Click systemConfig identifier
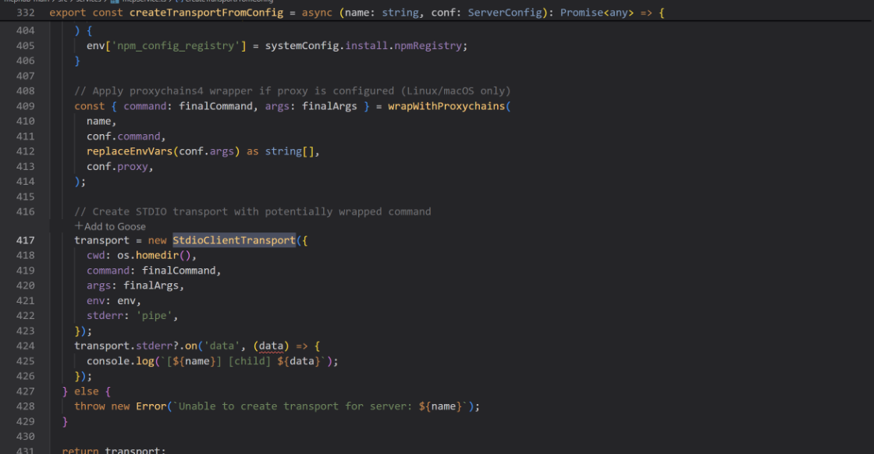The width and height of the screenshot is (874, 454). click(301, 46)
